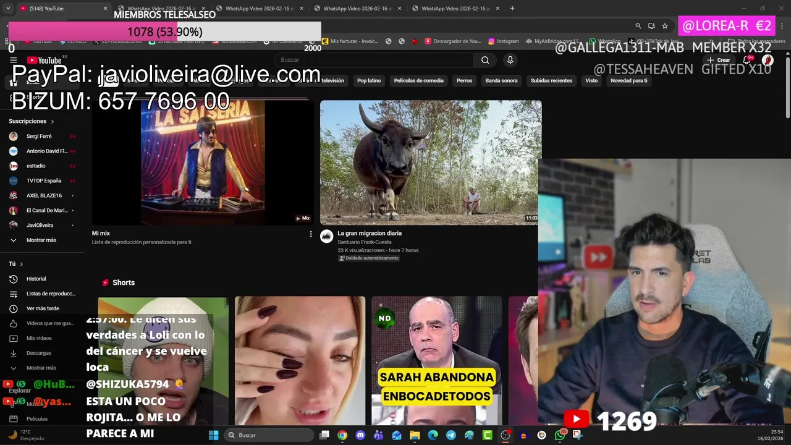Expand the Tú section chevron
This screenshot has height=445, width=791.
pyautogui.click(x=21, y=264)
